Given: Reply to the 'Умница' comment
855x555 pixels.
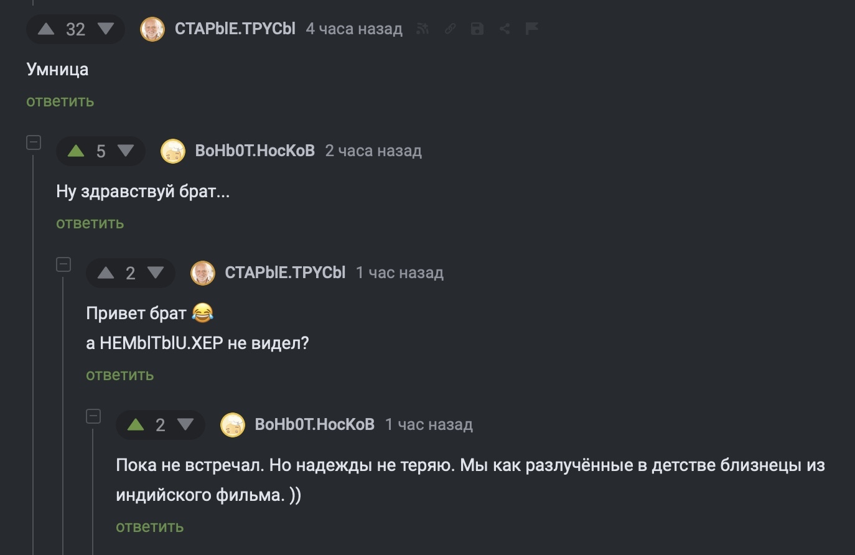Looking at the screenshot, I should tap(60, 101).
